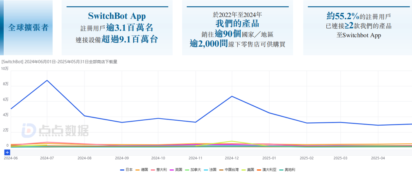Image resolution: width=412 pixels, height=178 pixels.
Task: Toggle the 日本 legend series
Action: [x=126, y=170]
